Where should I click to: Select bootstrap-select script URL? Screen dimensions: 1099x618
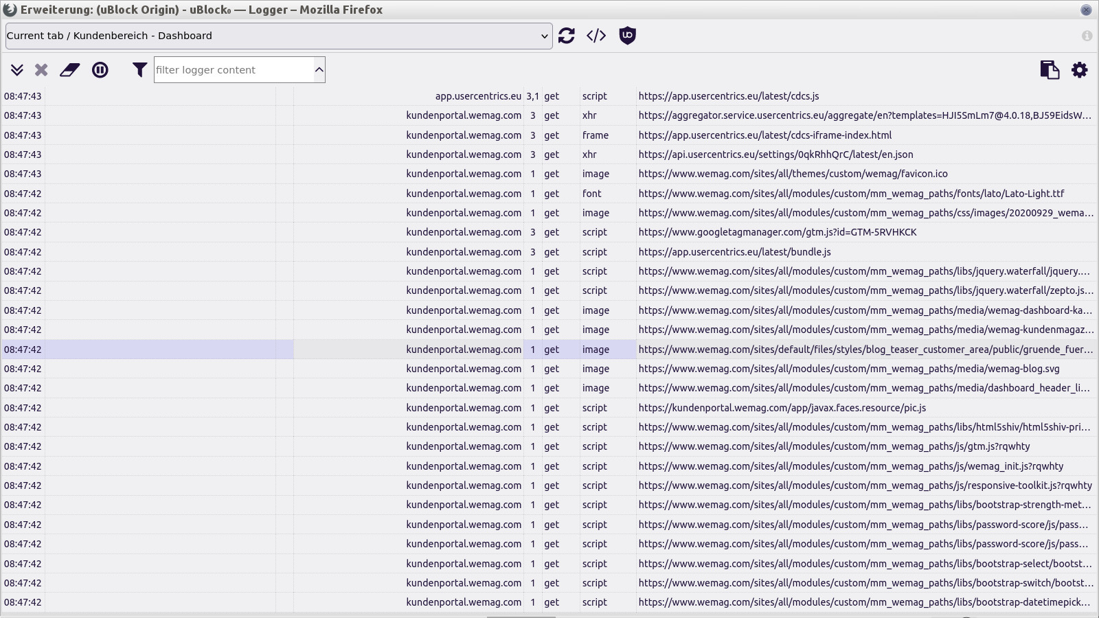[865, 564]
